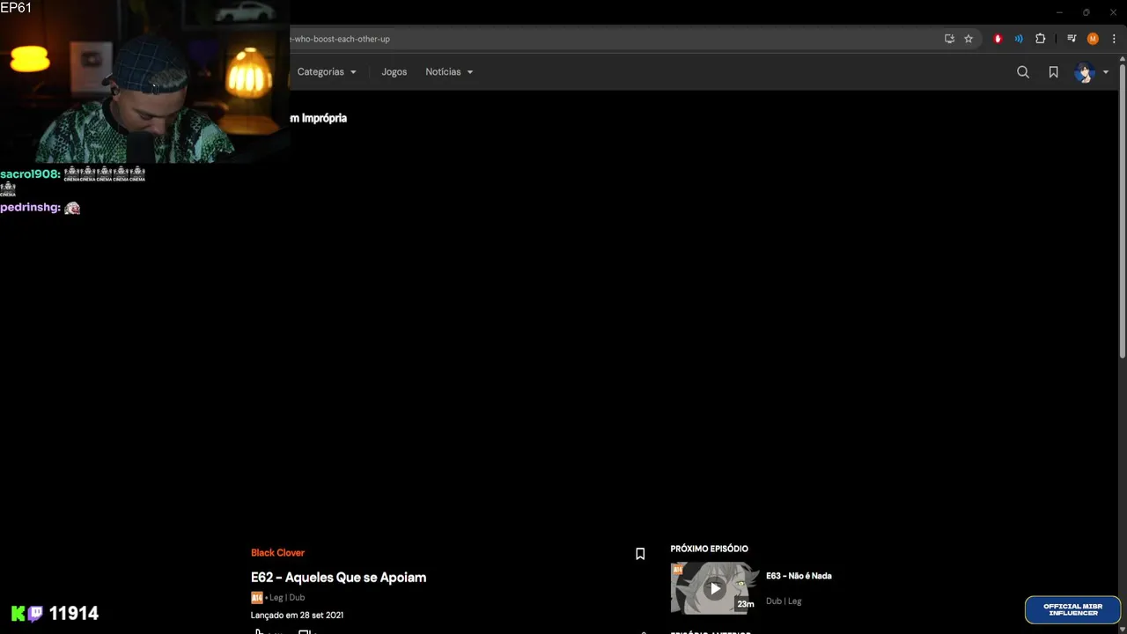Viewport: 1127px width, 634px height.
Task: Open the red ad blocker extension icon
Action: coord(998,39)
